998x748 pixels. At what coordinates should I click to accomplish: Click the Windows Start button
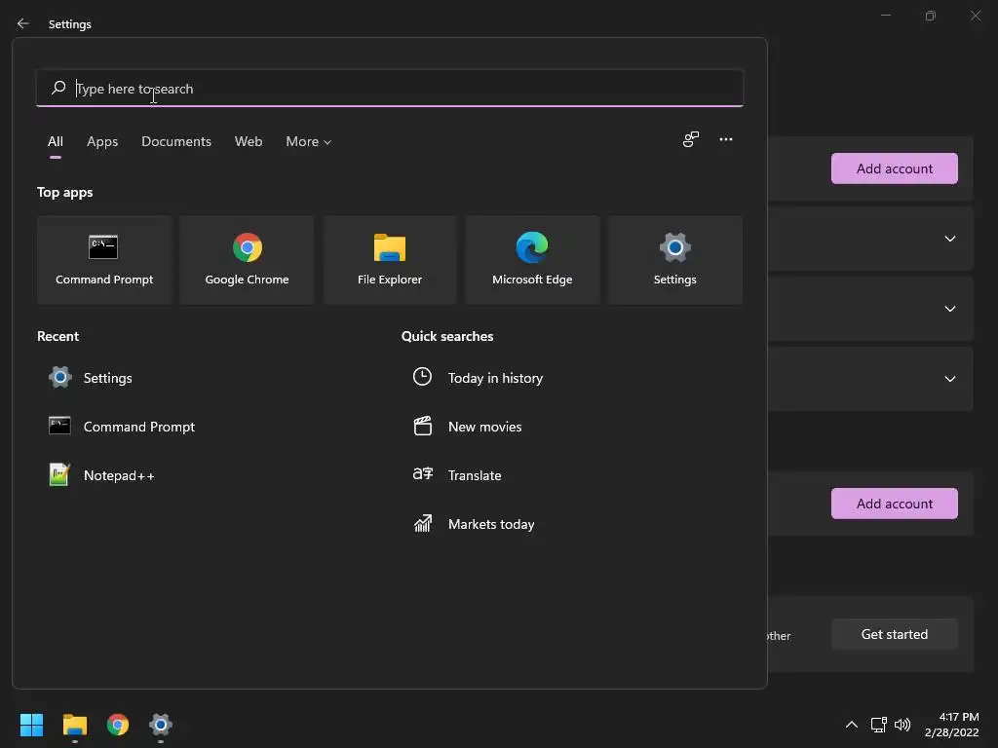(x=31, y=725)
